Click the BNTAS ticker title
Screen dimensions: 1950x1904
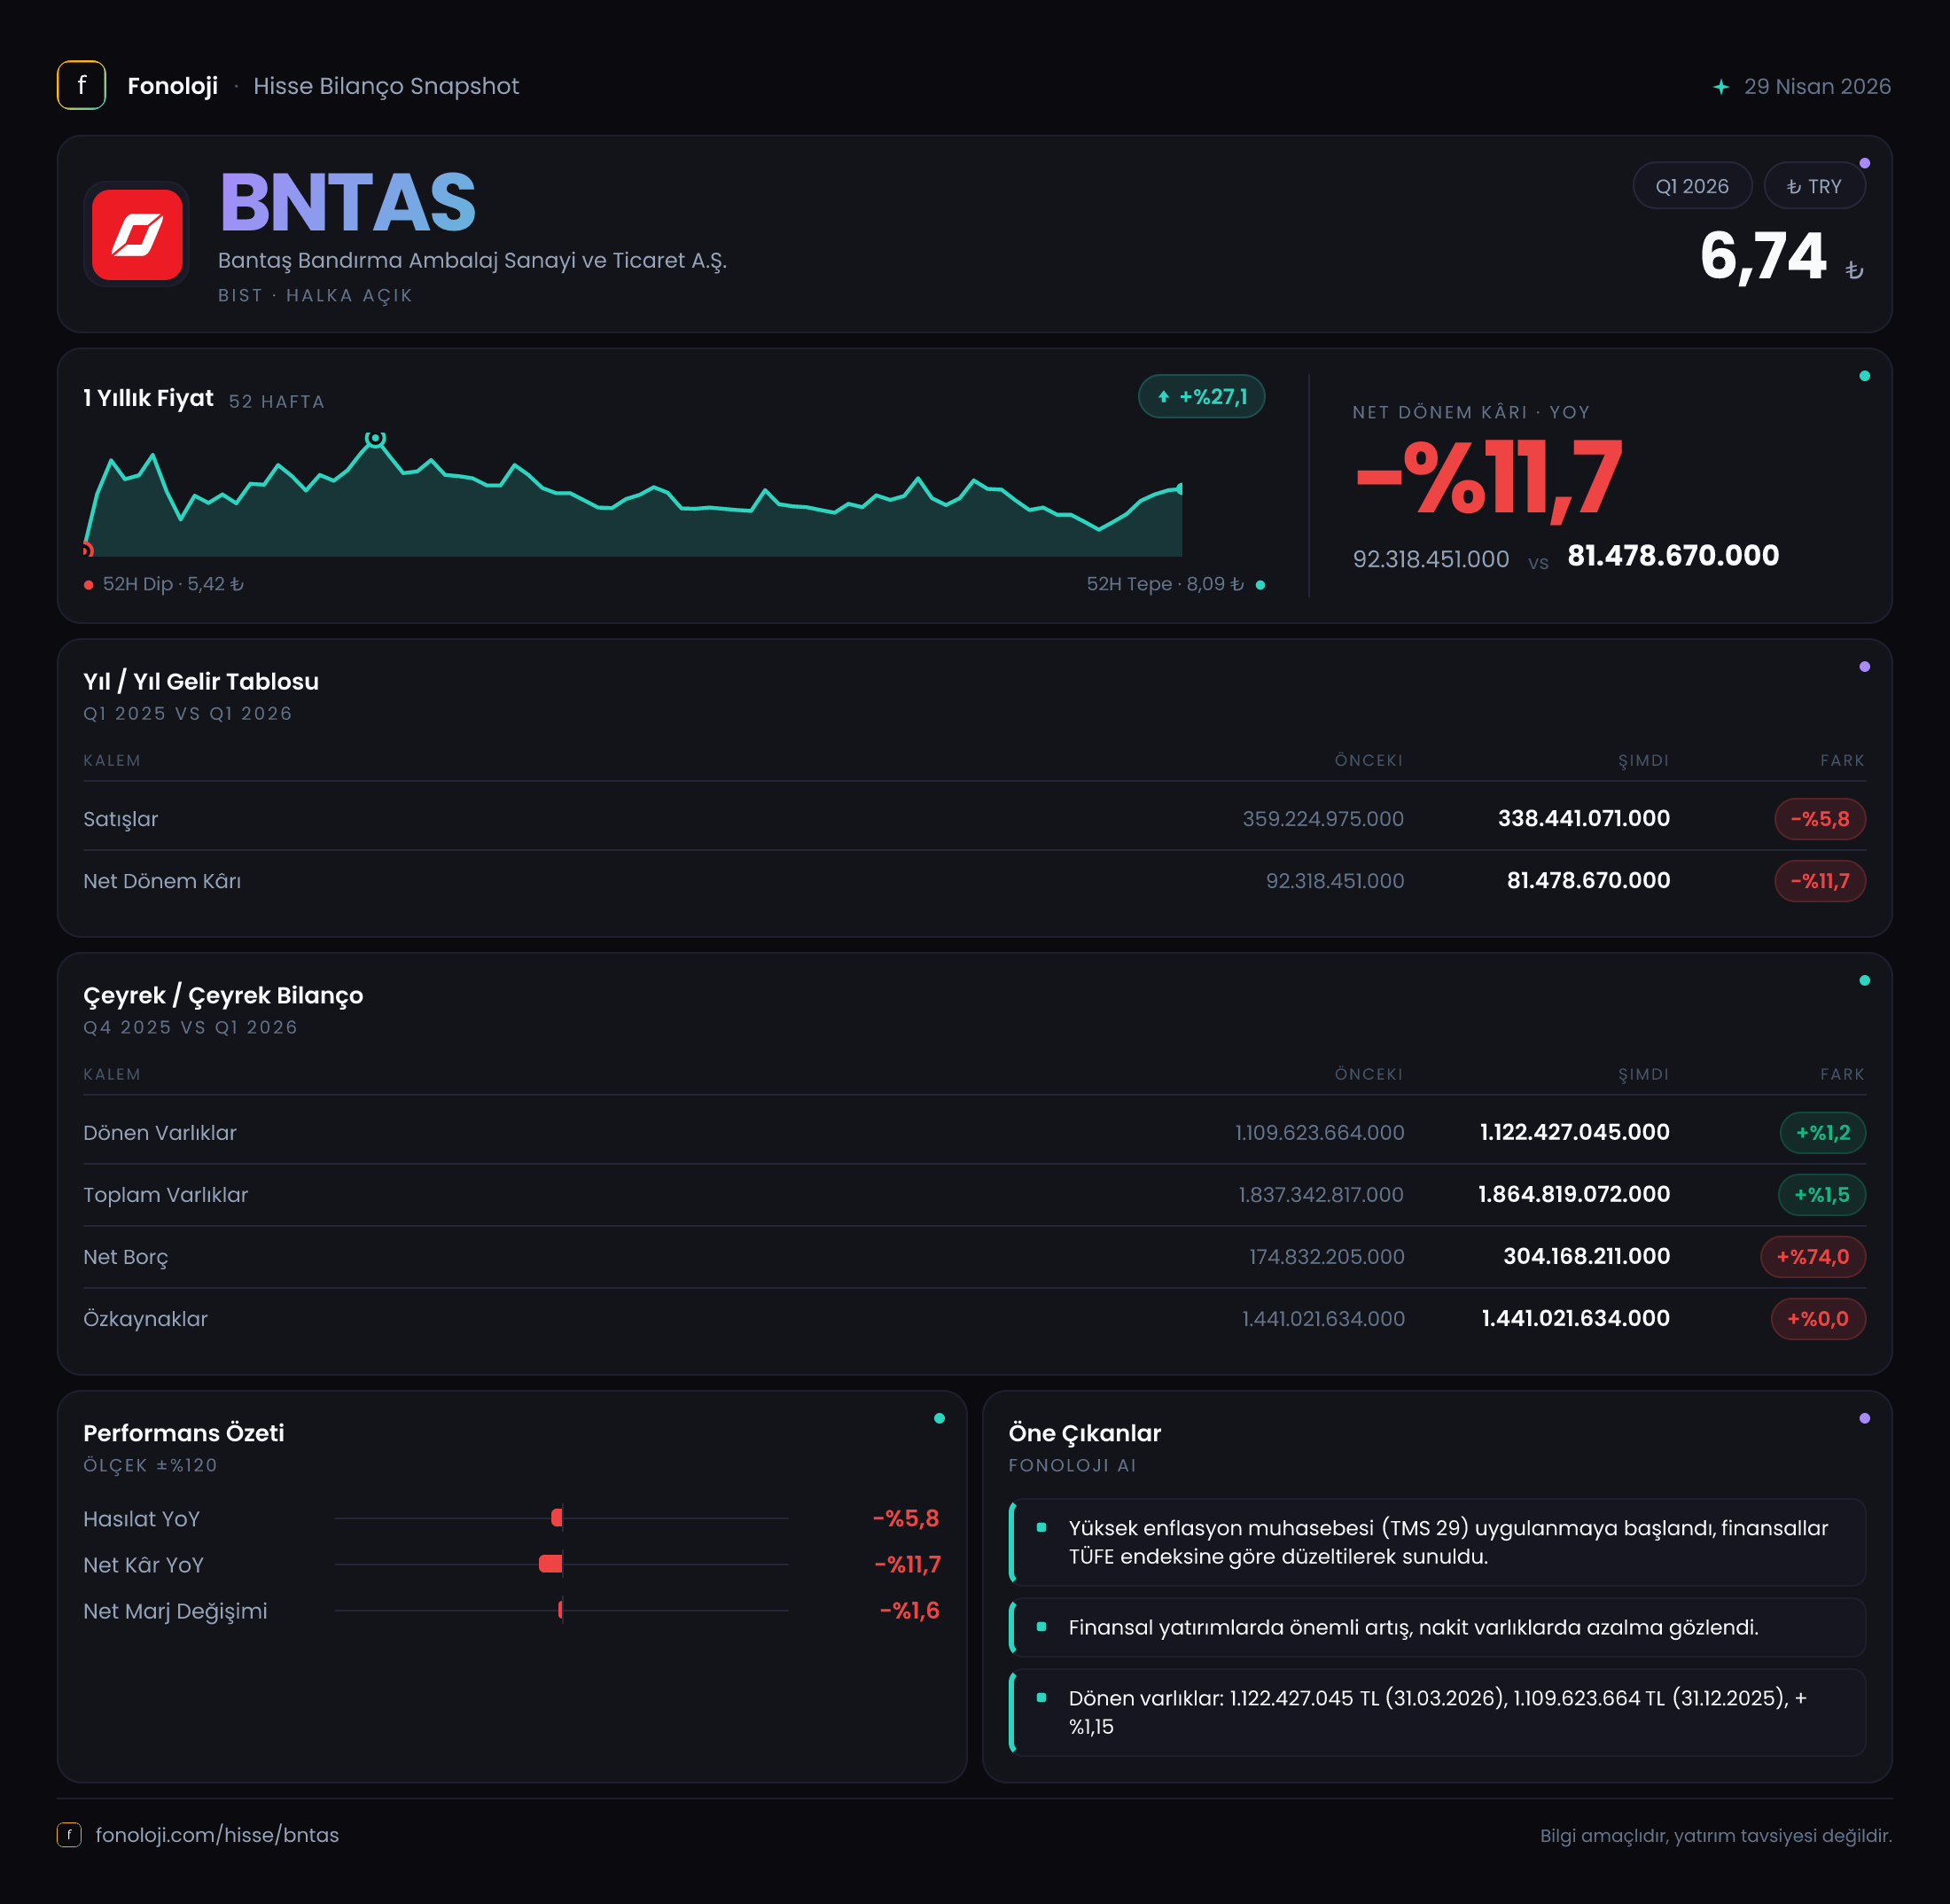347,202
